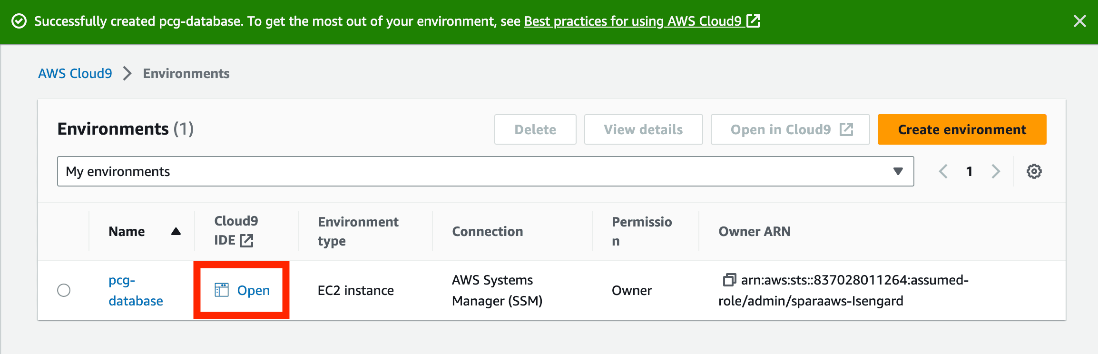Go to AWS Cloud9 breadcrumb
Image resolution: width=1098 pixels, height=354 pixels.
[75, 73]
